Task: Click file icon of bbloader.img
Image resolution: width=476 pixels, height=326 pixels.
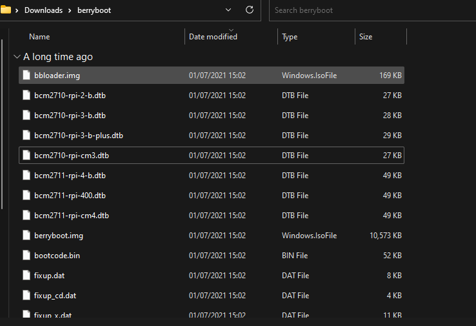Action: 26,75
